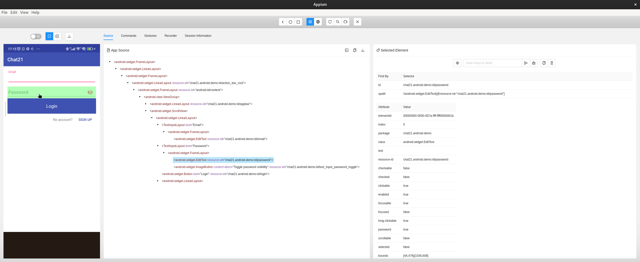This screenshot has height=262, width=640.
Task: Open the Help menu
Action: tap(35, 12)
